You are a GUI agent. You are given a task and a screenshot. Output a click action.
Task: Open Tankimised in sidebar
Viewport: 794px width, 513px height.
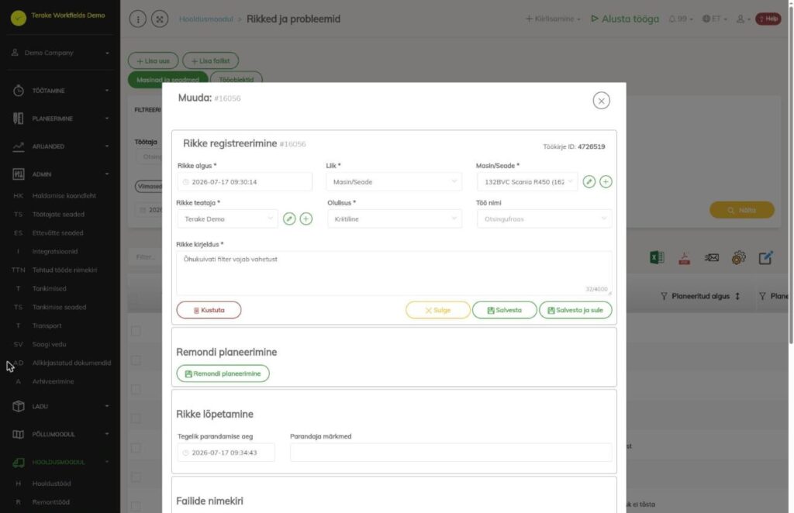pos(49,288)
